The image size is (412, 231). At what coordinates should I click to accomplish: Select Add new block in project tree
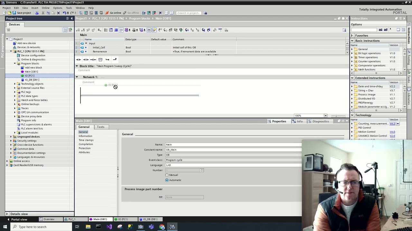33,68
